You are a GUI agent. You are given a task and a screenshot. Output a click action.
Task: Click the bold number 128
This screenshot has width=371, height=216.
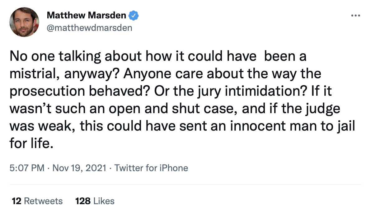pyautogui.click(x=83, y=201)
